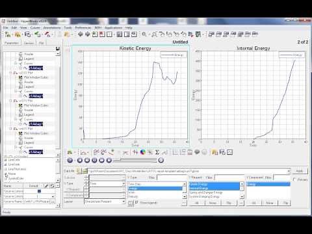Click the pencil edit icon in properties table
Viewport: 312px width, 234px height.
point(46,186)
